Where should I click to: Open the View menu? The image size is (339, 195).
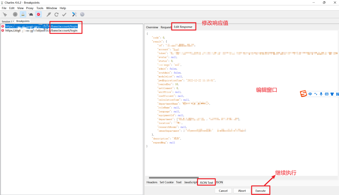tap(20, 8)
